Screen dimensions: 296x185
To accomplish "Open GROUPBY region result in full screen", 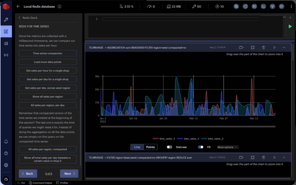I will [253, 157].
